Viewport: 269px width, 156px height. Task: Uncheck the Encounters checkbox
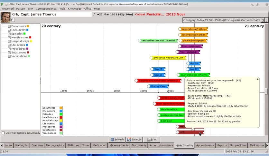click(9, 30)
